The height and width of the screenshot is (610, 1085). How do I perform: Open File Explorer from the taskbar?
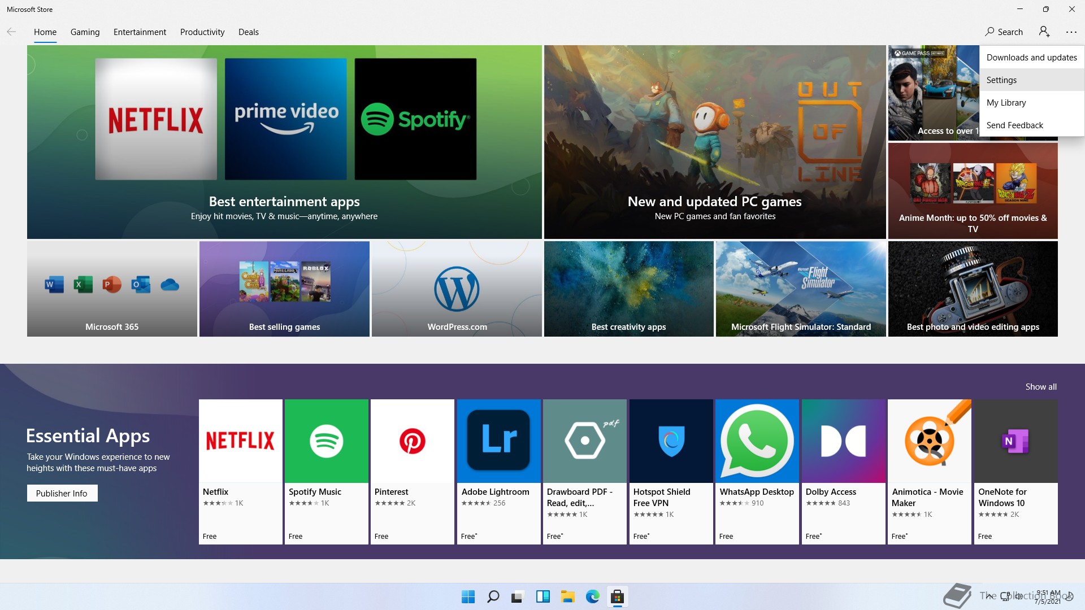567,596
